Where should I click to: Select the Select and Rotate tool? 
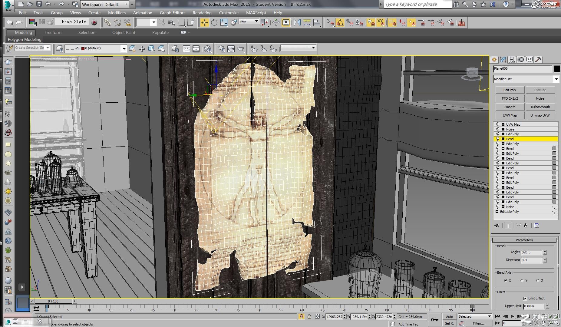coord(214,22)
